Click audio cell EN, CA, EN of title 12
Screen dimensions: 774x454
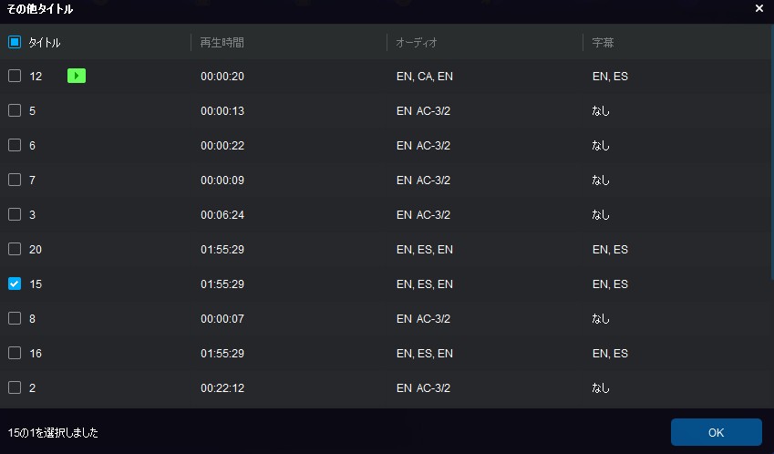pyautogui.click(x=425, y=76)
